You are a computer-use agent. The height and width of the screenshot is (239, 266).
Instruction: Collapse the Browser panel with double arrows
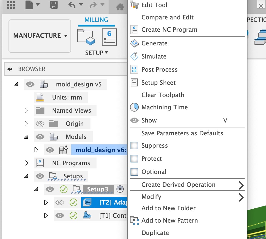10,69
